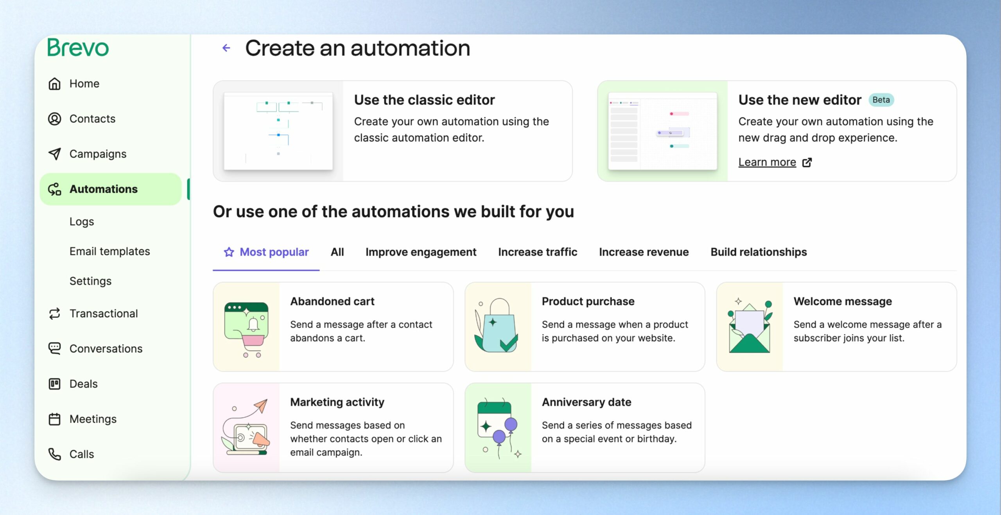Click the back arrow beside Create an automation
Screen dimensions: 1001x515
[226, 48]
